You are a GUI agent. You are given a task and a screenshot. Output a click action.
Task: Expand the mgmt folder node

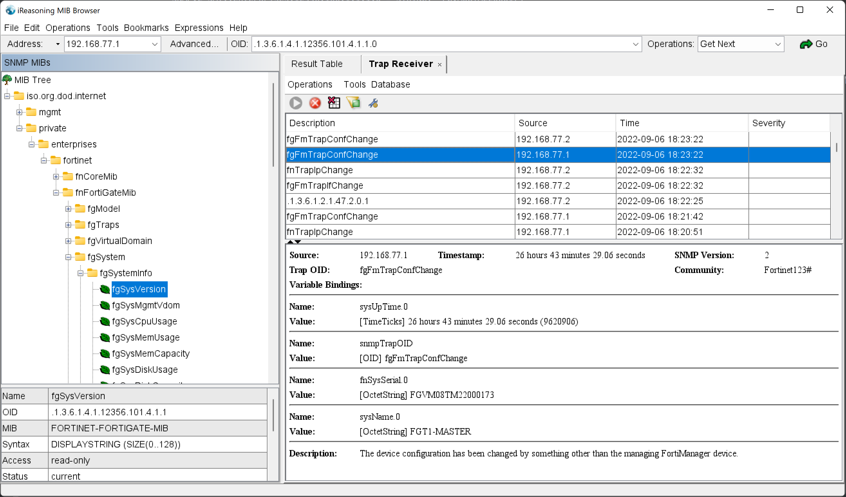(19, 112)
